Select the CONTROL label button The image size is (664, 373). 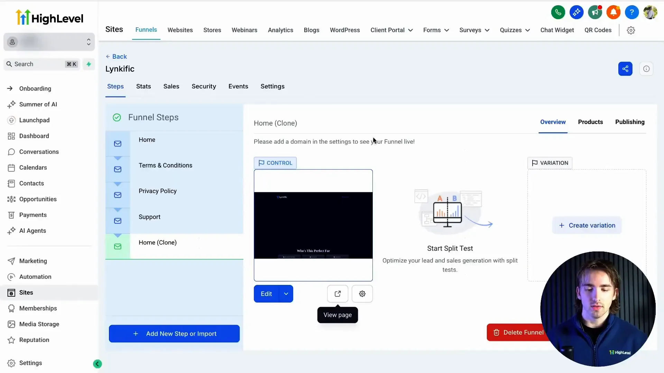275,163
